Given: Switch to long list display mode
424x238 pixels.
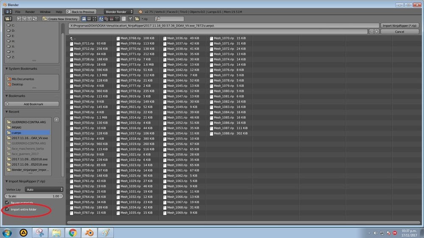Looking at the screenshot, I should (89, 19).
